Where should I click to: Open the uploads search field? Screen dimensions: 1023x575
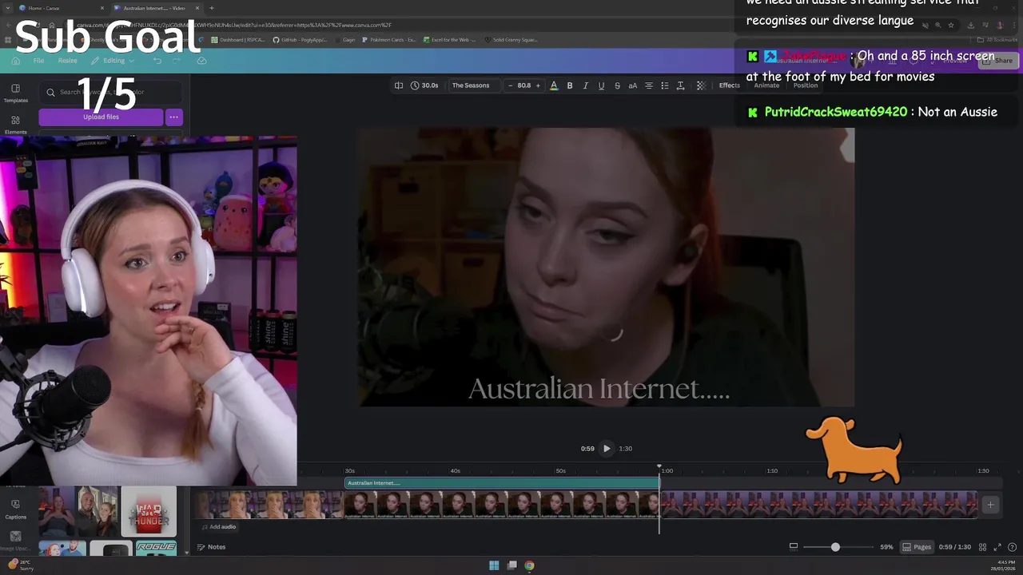pos(110,93)
